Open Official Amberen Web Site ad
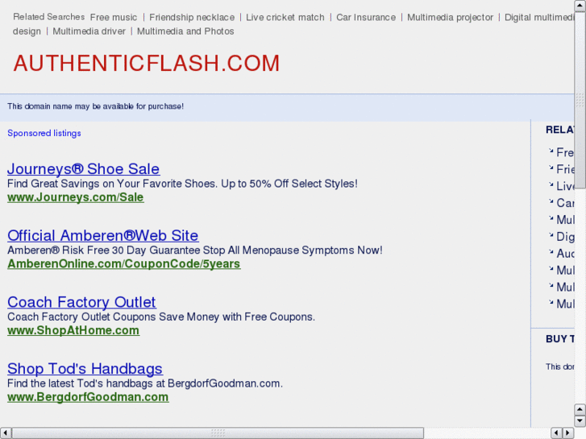This screenshot has height=439, width=586. (103, 235)
